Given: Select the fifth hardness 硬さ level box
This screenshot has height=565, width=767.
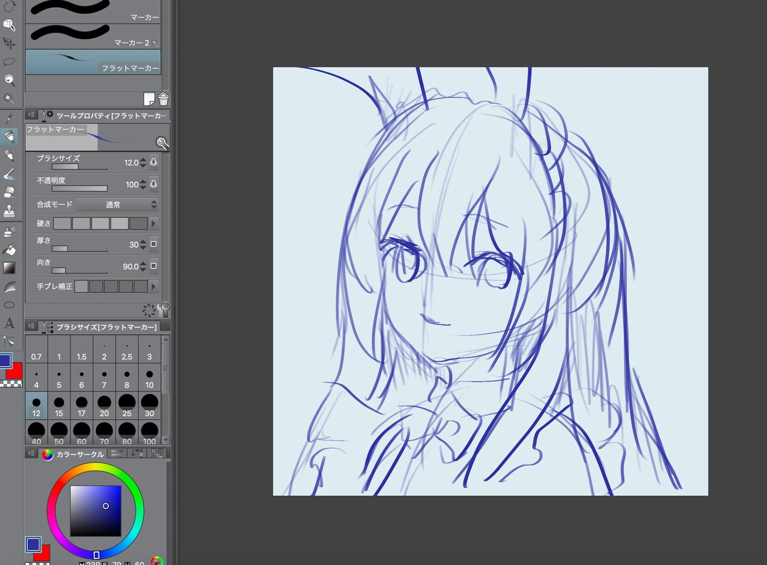Looking at the screenshot, I should click(x=138, y=223).
